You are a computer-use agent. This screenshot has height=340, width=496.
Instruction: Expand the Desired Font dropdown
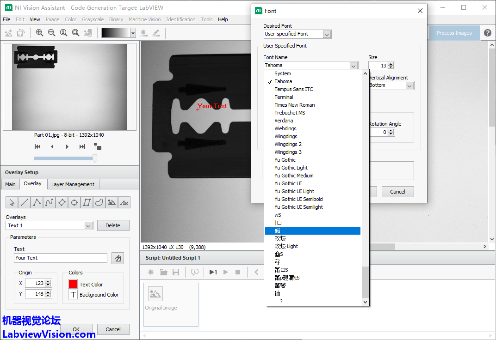pos(327,34)
